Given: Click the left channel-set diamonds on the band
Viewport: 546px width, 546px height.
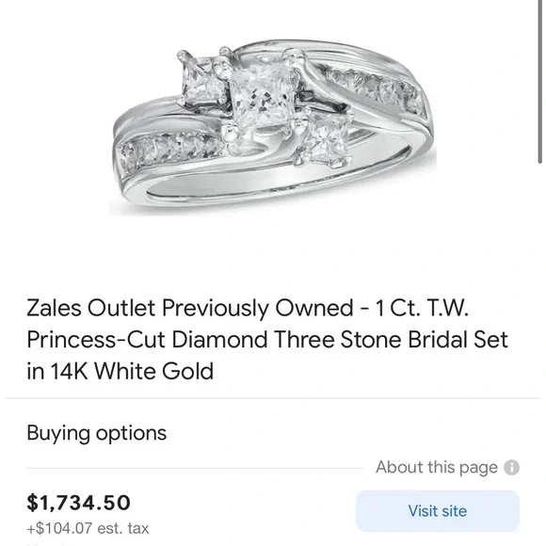Looking at the screenshot, I should [x=170, y=150].
